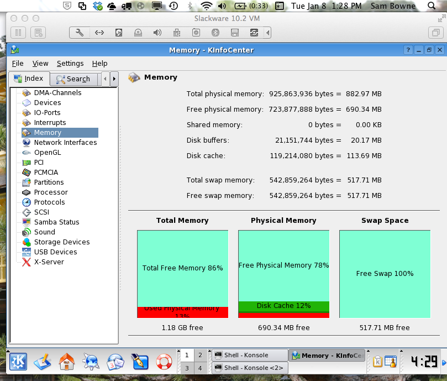Switch to virtual desktop 2
The height and width of the screenshot is (381, 447).
(201, 355)
